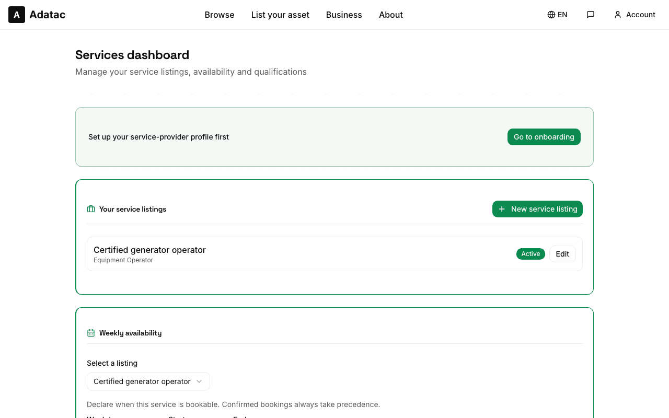The width and height of the screenshot is (669, 418).
Task: Click the briefcase icon beside Your service listings
Action: coord(91,209)
